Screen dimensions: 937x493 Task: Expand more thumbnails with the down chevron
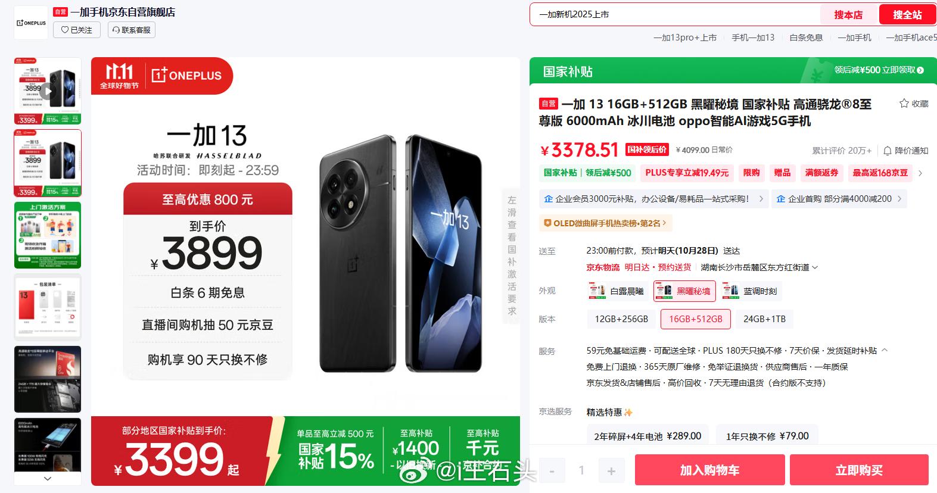pyautogui.click(x=48, y=478)
